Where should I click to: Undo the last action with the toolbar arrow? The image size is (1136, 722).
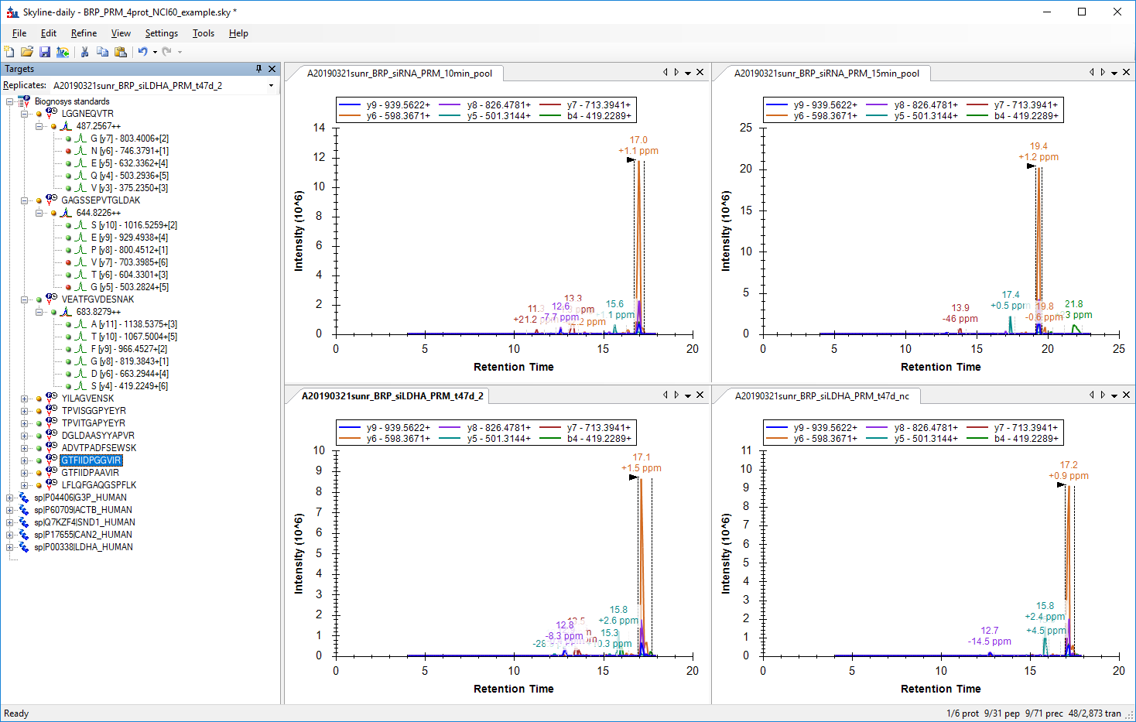[x=142, y=52]
